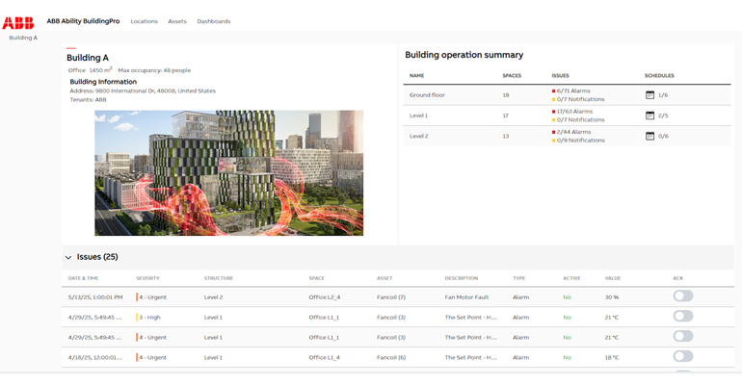Click the NAME column header
This screenshot has width=742, height=385.
417,76
